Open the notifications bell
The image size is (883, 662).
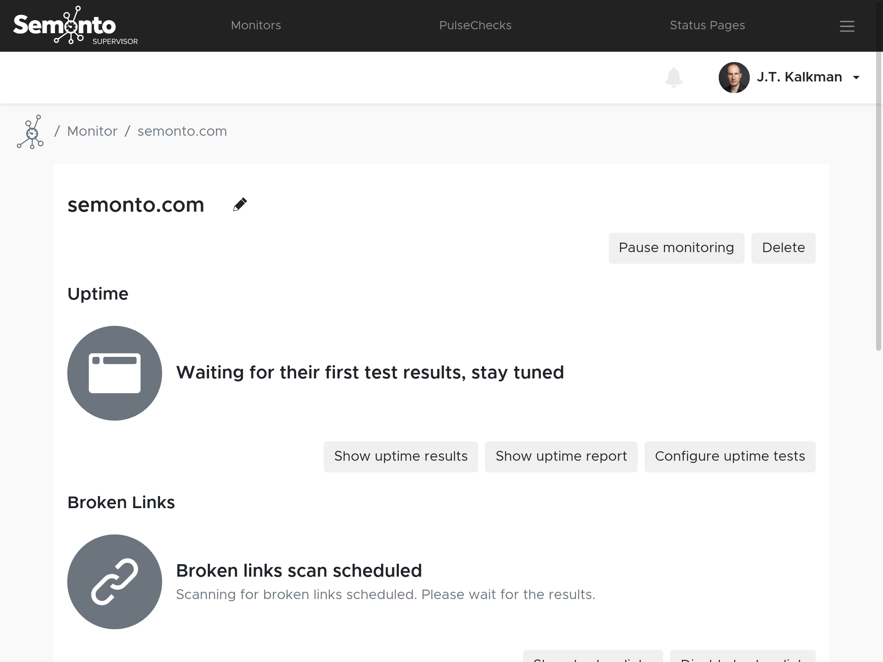pos(673,78)
